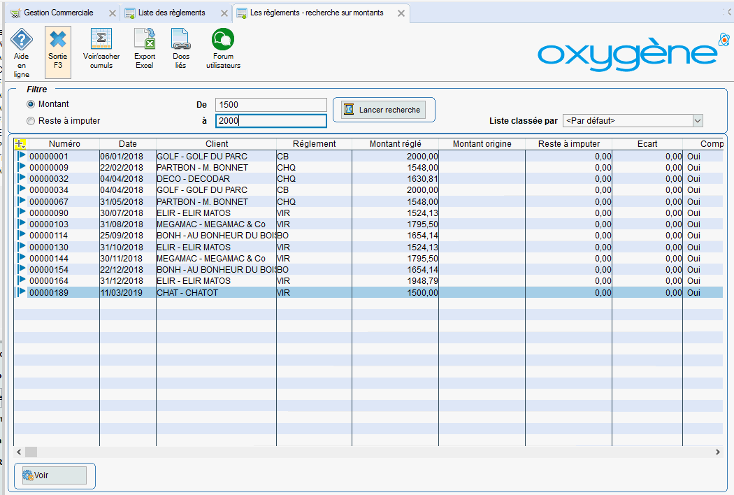Viewport: 734px width, 495px height.
Task: Select row number 00000034
Action: 49,189
